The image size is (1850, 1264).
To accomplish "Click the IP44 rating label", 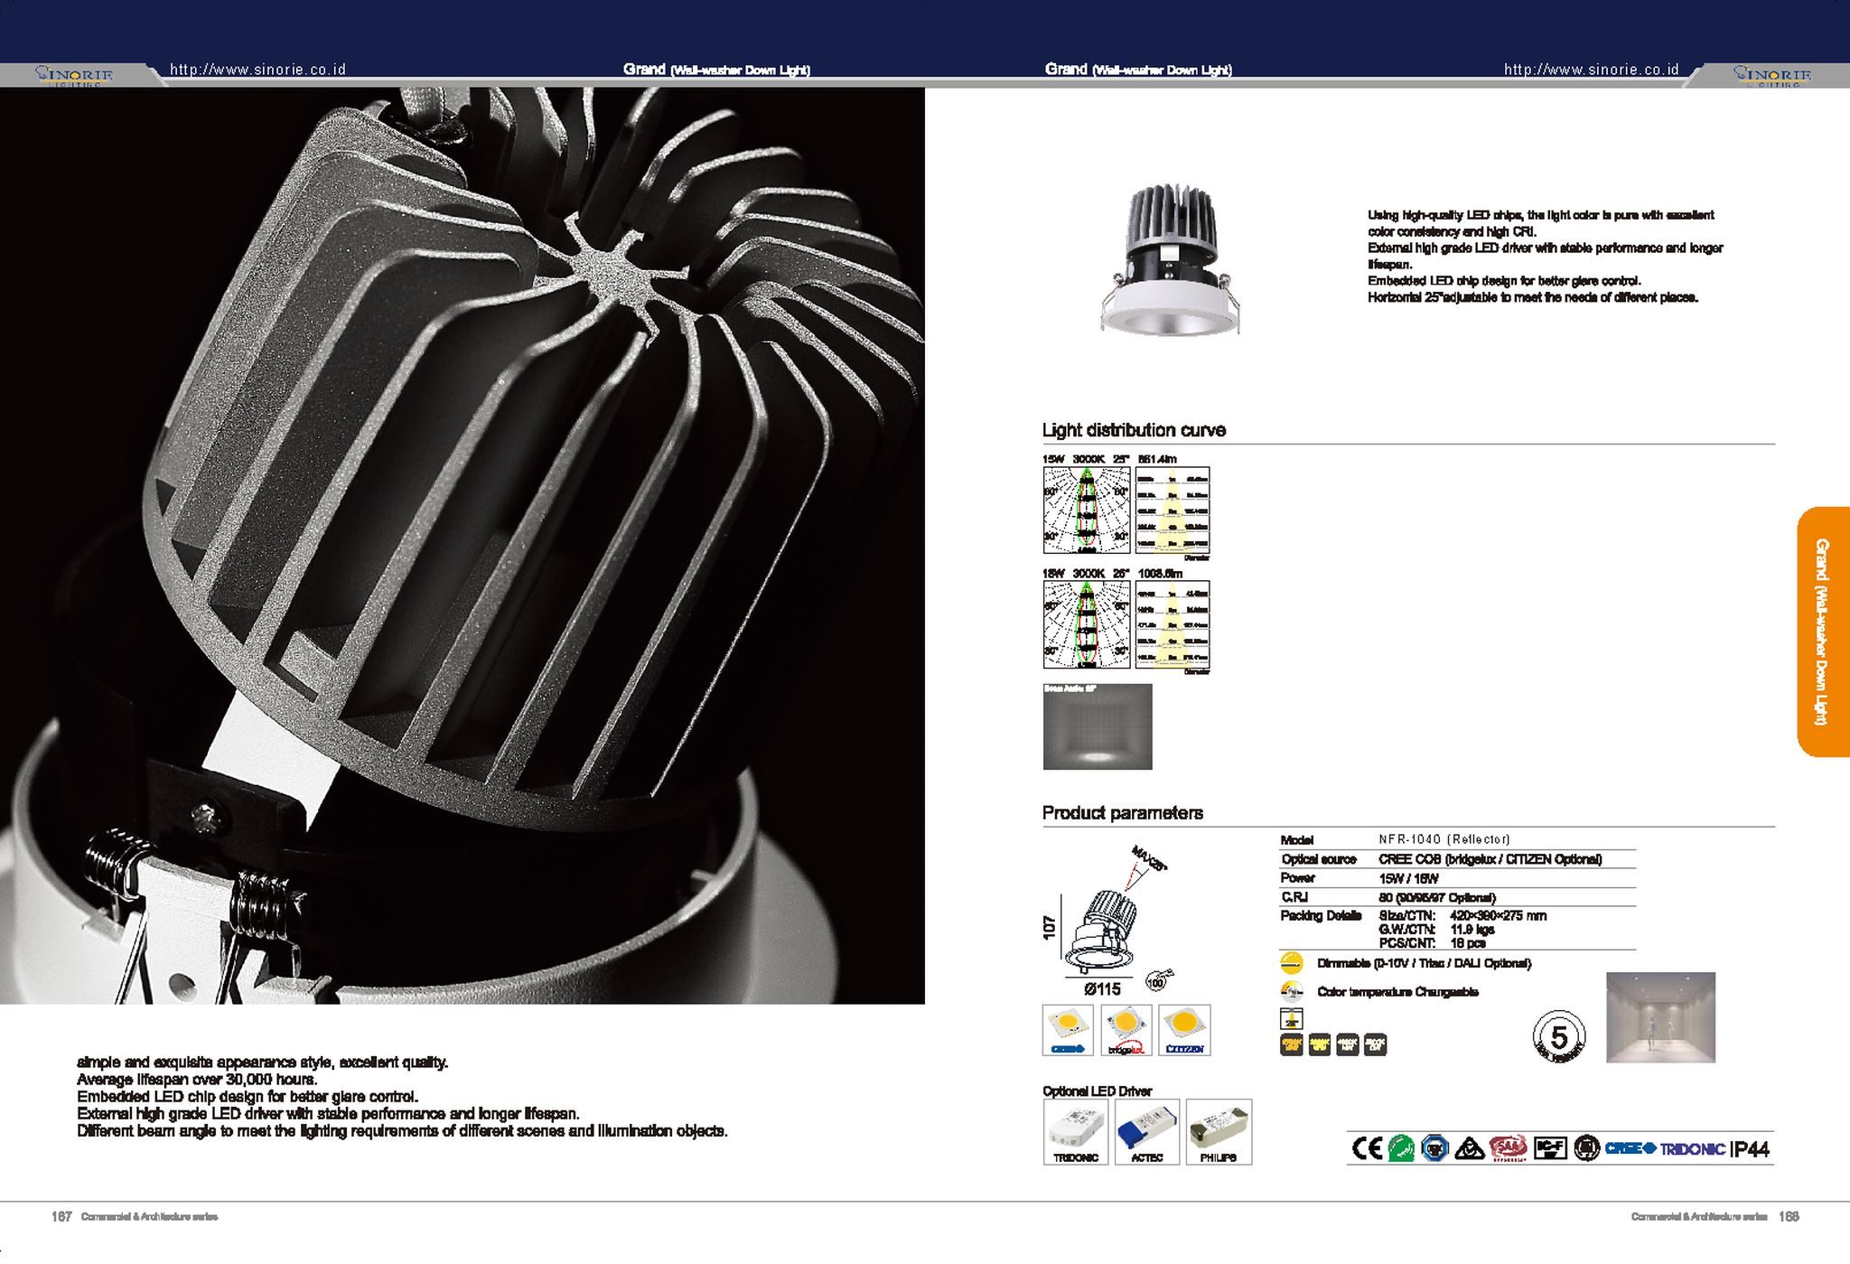I will pyautogui.click(x=1750, y=1149).
